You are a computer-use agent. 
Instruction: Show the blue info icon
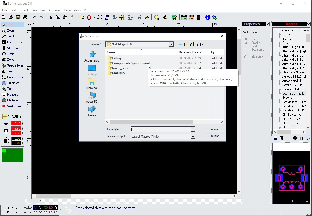(x=208, y=17)
